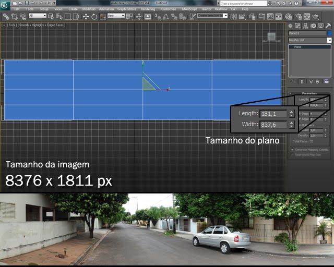Open the selection filter All dropdown

(x=38, y=16)
